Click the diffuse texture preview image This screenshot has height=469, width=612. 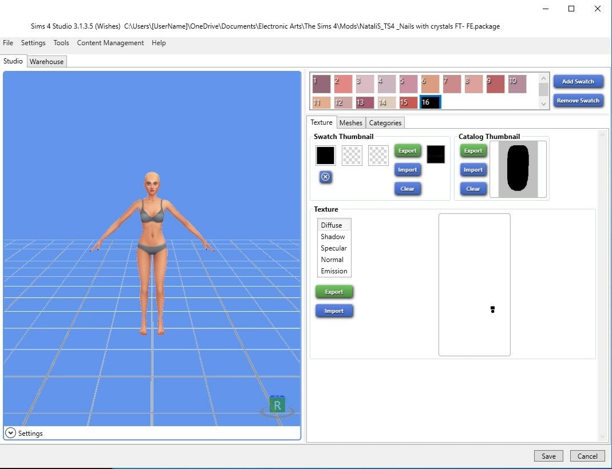pyautogui.click(x=474, y=285)
